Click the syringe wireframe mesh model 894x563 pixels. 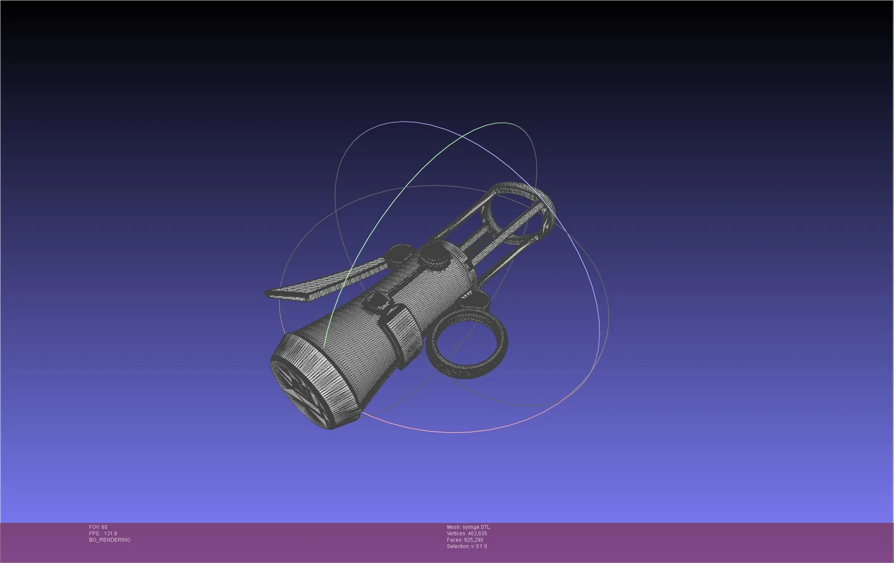[x=409, y=306]
